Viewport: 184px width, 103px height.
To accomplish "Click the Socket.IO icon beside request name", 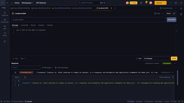I will (13, 13).
